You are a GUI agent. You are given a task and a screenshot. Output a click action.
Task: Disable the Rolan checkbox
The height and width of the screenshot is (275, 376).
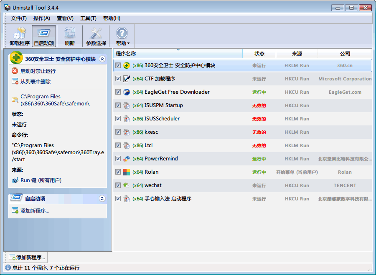coord(118,172)
